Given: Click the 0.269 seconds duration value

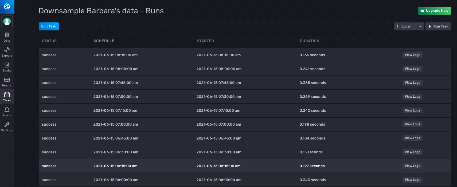Looking at the screenshot, I should [313, 97].
